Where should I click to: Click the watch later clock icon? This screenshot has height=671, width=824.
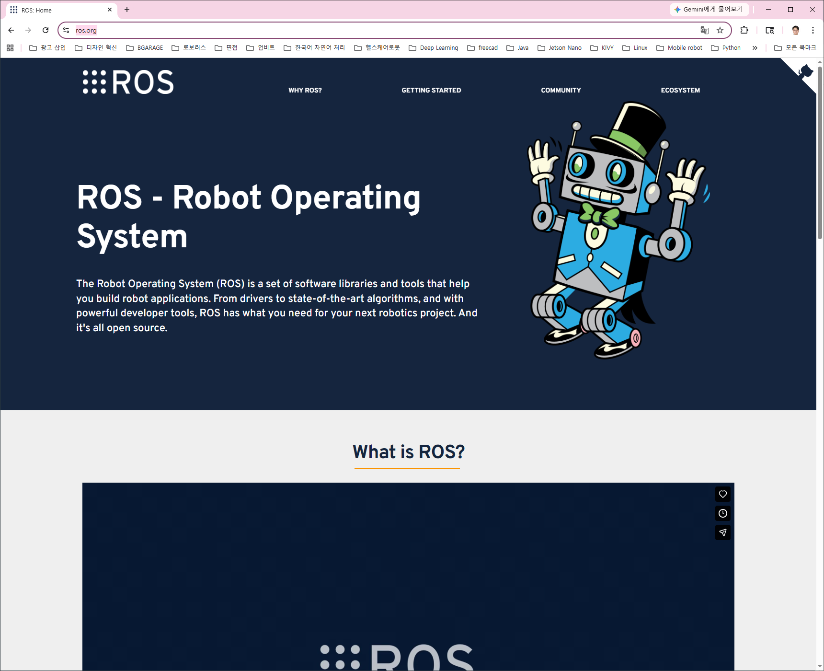coord(723,513)
